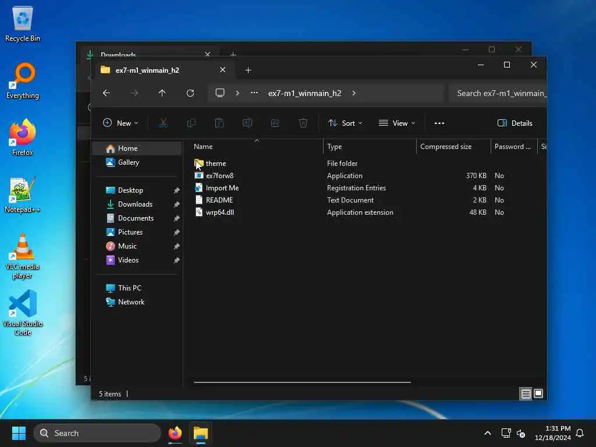This screenshot has height=447, width=596.
Task: Open the notification bell
Action: coord(580,433)
